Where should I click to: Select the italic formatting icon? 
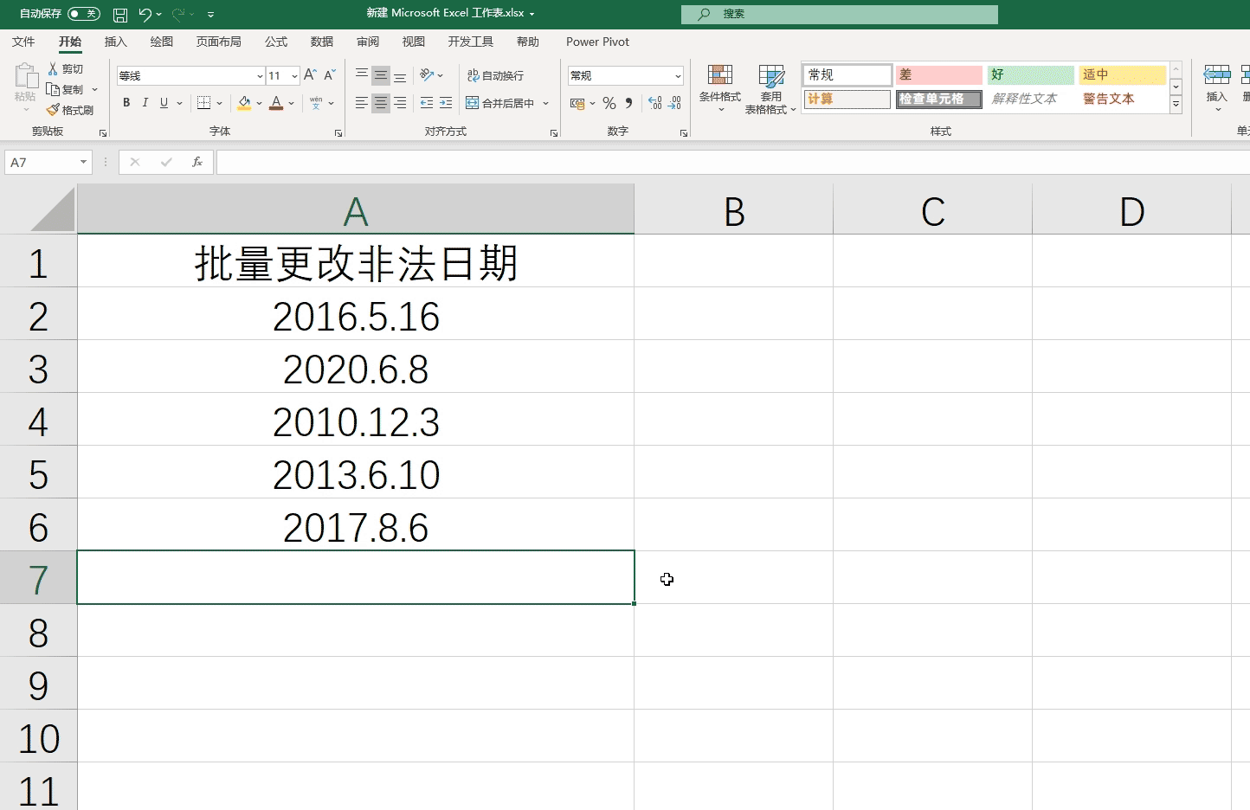click(x=145, y=102)
